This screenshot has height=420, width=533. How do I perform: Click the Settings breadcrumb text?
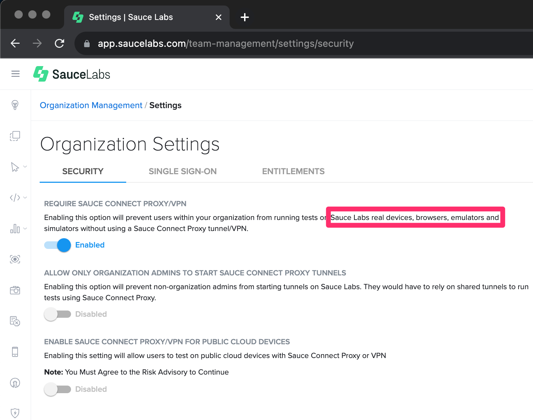coord(165,105)
